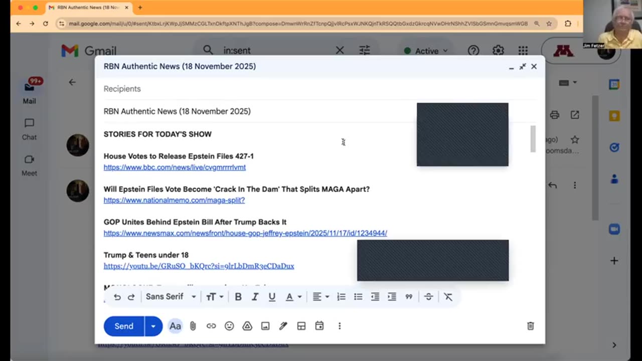Open Google Calendar side panel icon
Screen dimensions: 642x361
click(x=614, y=85)
